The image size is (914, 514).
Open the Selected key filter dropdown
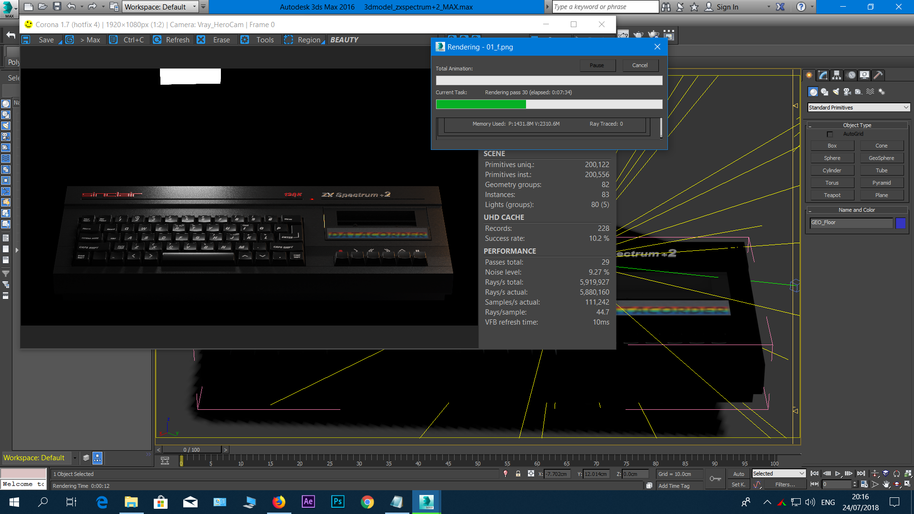point(779,474)
